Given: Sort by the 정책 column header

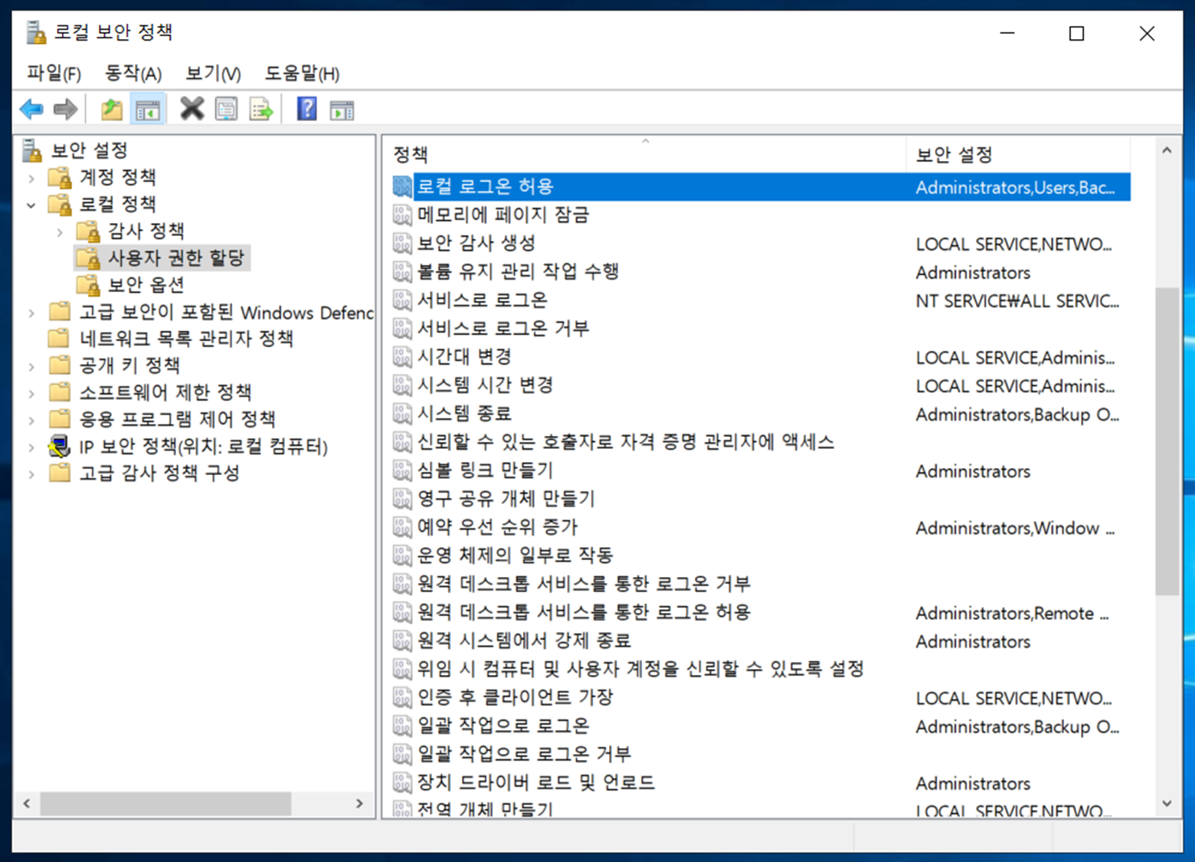Looking at the screenshot, I should point(645,155).
